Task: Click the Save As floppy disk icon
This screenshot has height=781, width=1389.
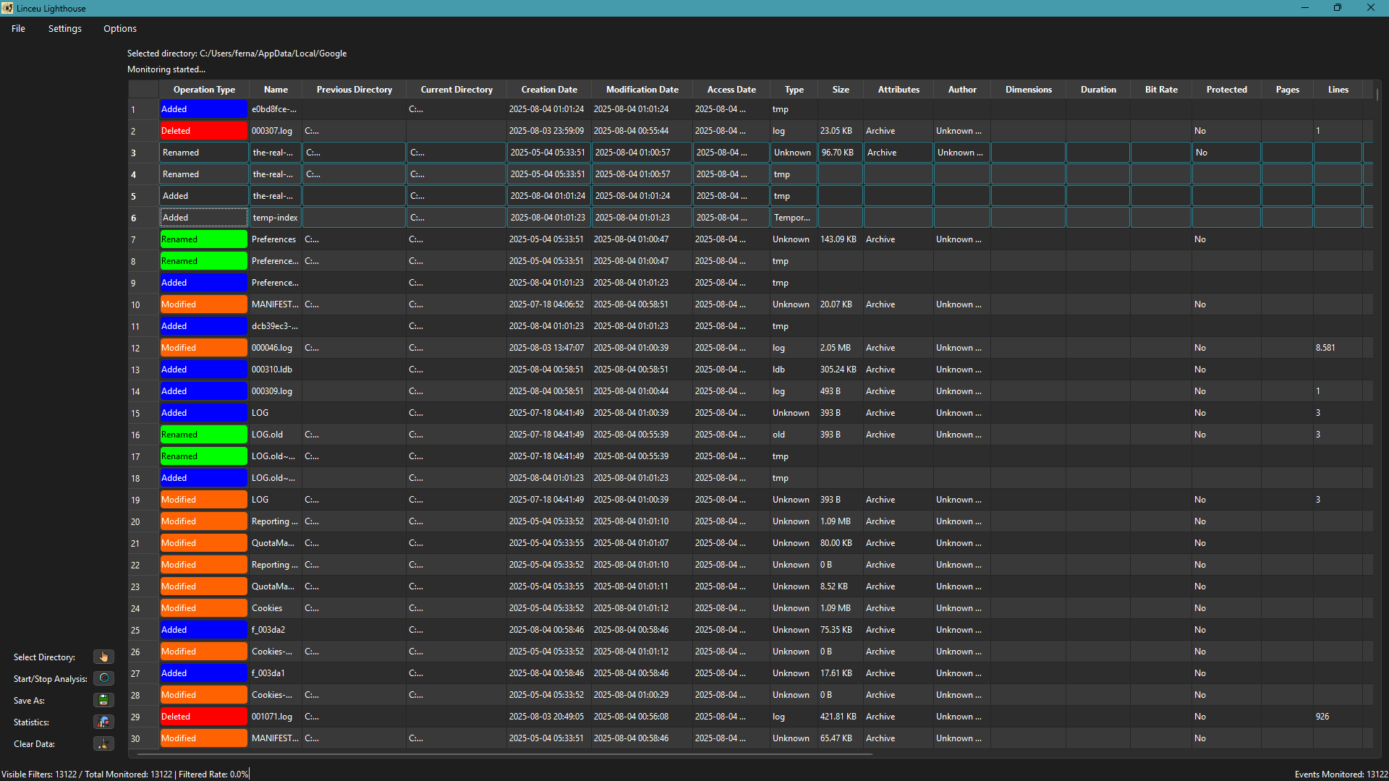Action: point(103,700)
